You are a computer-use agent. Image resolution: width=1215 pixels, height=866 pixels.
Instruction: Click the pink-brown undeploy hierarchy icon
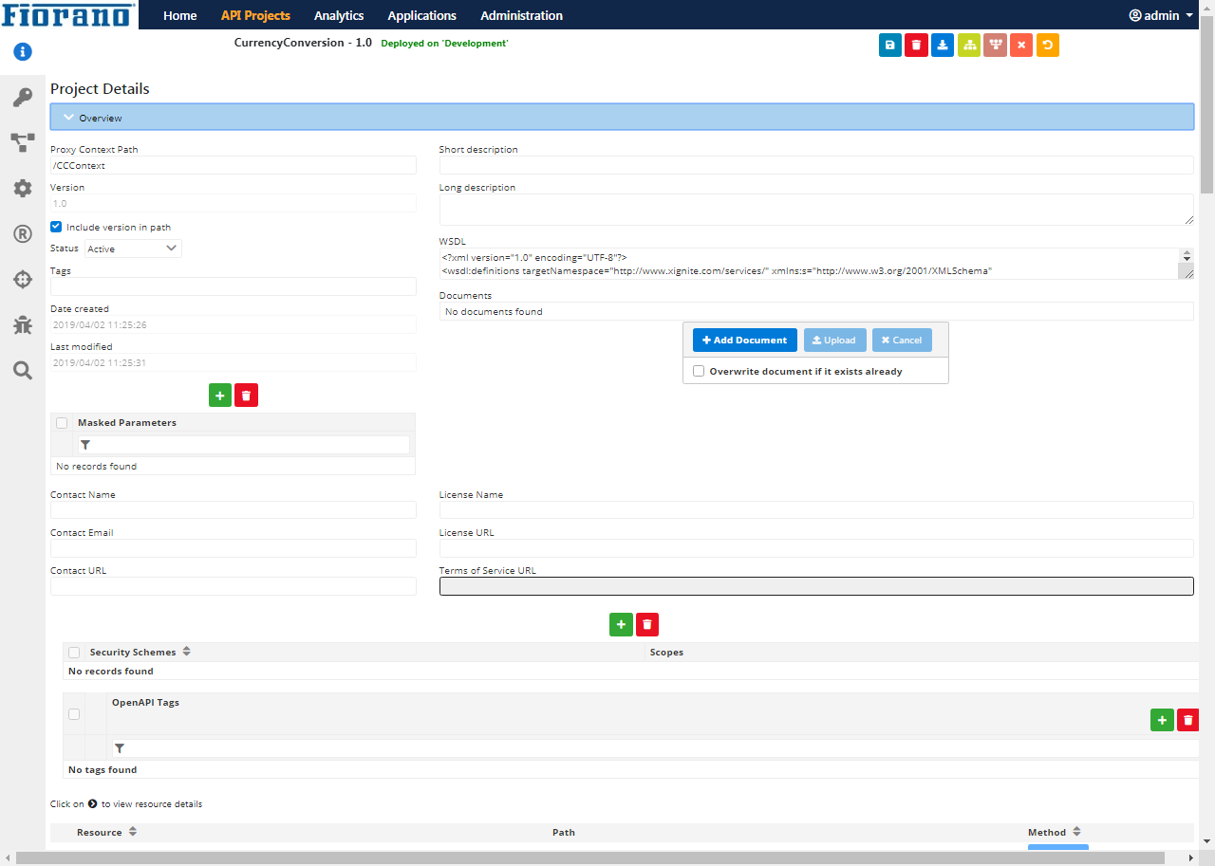[995, 45]
